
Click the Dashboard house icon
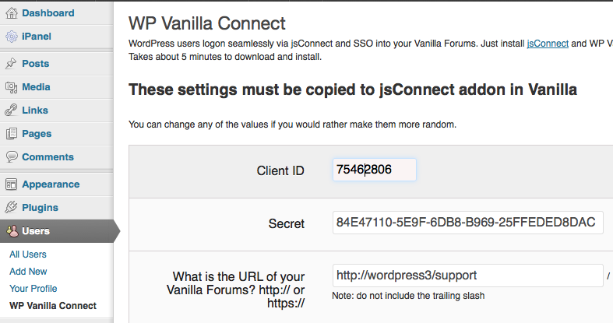click(x=11, y=12)
